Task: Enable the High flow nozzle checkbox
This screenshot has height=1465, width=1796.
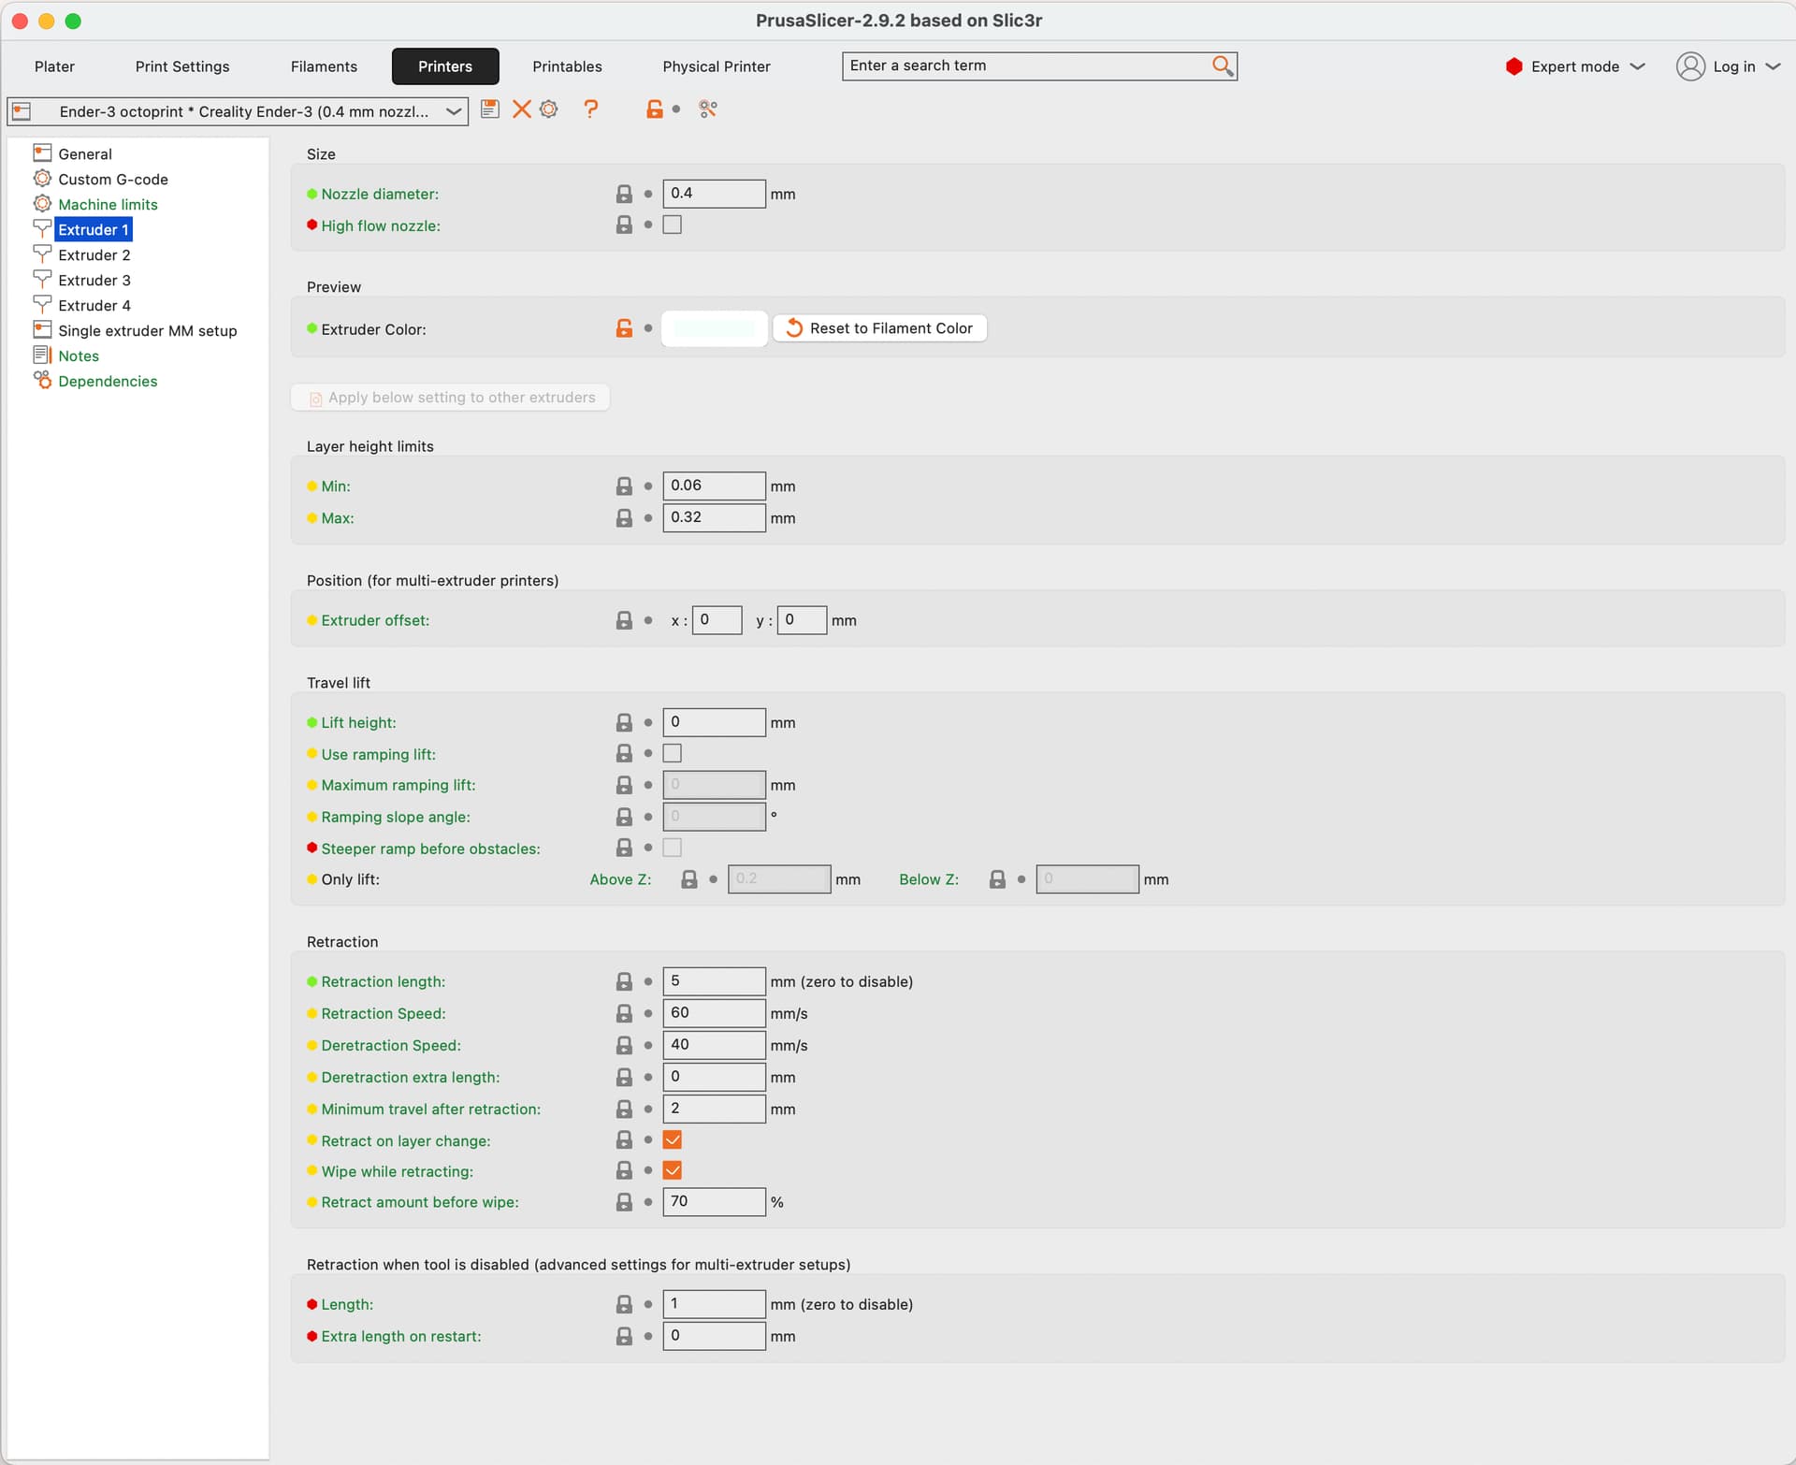Action: [672, 225]
